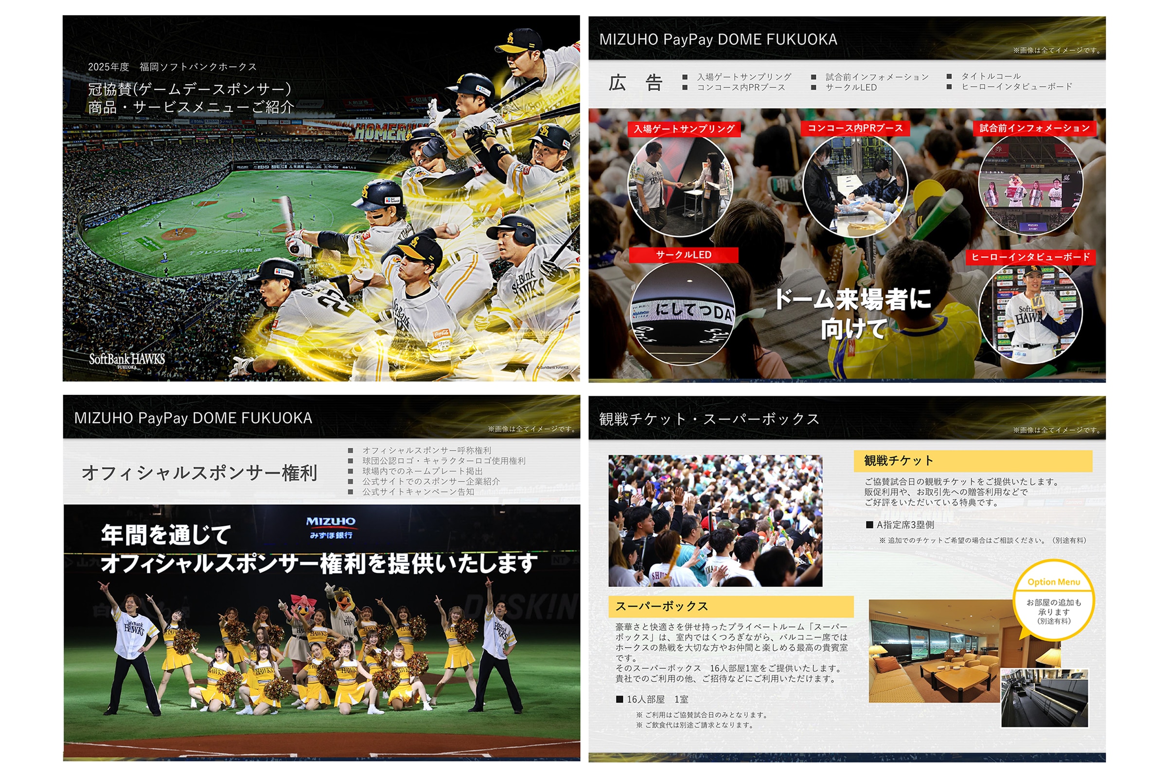Select line "商品・サービスメニューご紹介"
The height and width of the screenshot is (778, 1167).
pyautogui.click(x=191, y=106)
